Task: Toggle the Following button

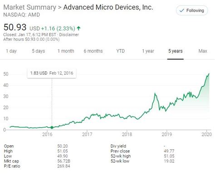Action: click(192, 10)
